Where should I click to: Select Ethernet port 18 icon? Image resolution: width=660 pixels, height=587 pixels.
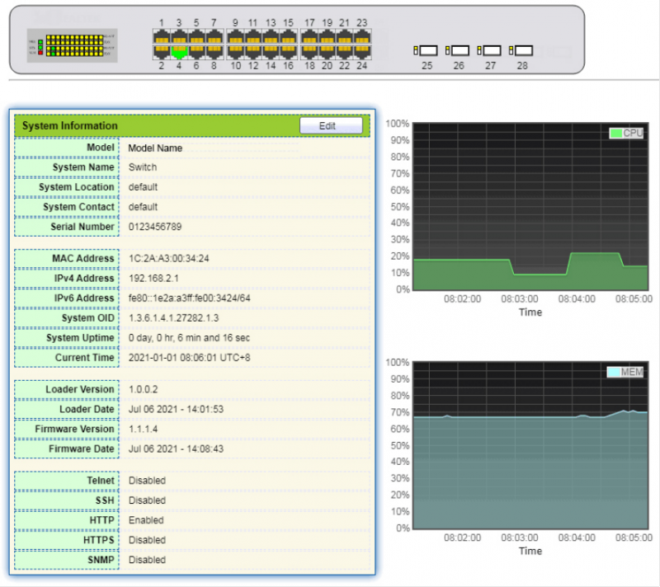coord(309,52)
